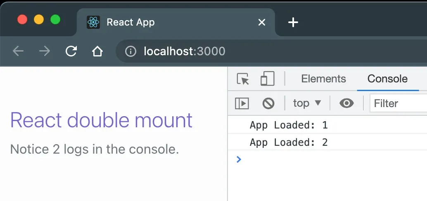Create a live expression with eye icon
427x201 pixels.
point(346,103)
